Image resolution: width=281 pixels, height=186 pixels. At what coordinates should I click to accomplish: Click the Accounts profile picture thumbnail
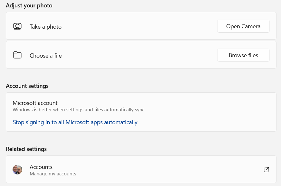tap(17, 170)
